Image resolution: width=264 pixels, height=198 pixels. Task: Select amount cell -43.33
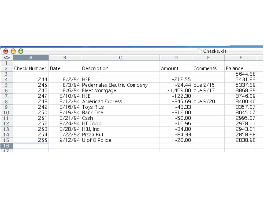pyautogui.click(x=176, y=107)
